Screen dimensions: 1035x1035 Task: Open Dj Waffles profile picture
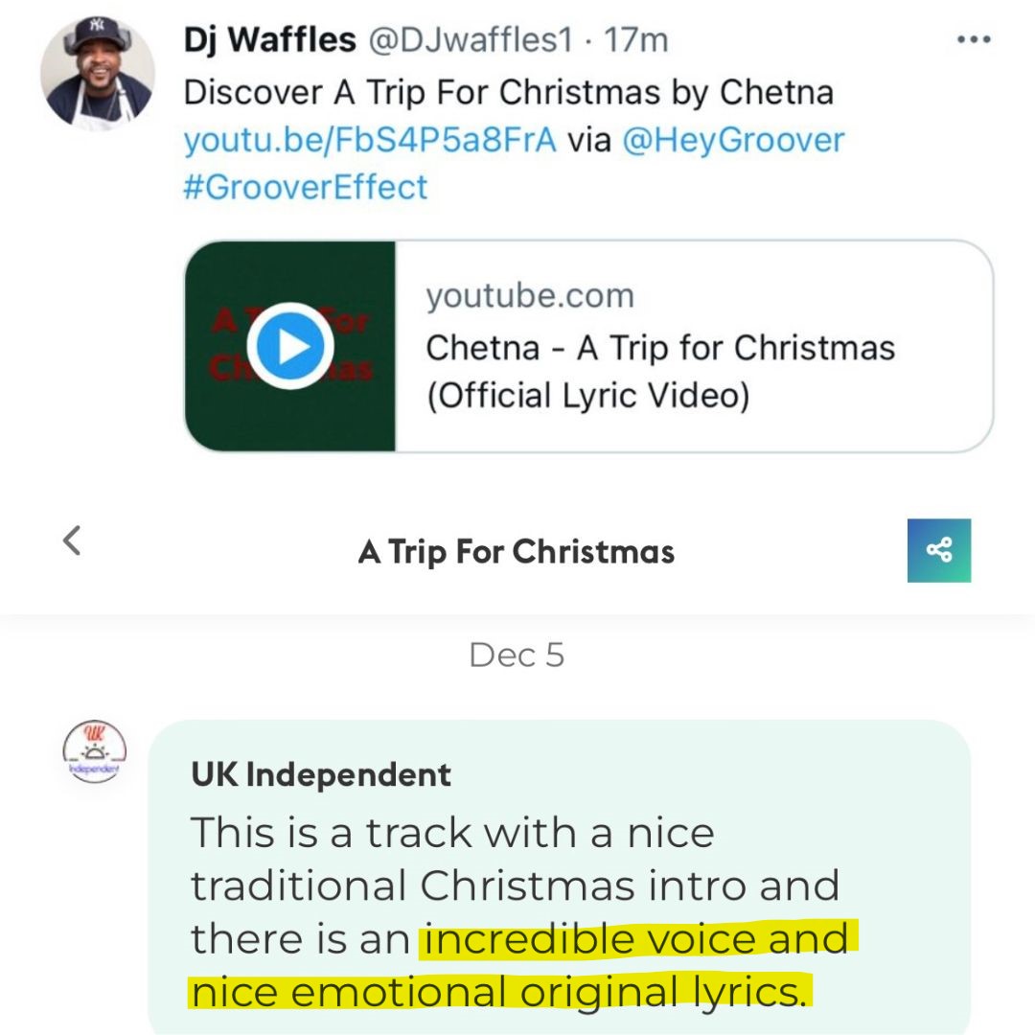click(98, 74)
